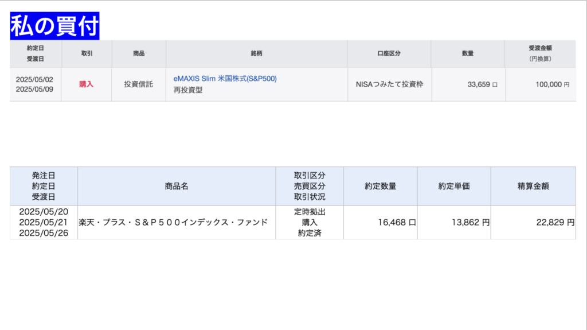Click the 私の買付 title heading
The image size is (587, 330).
(54, 26)
